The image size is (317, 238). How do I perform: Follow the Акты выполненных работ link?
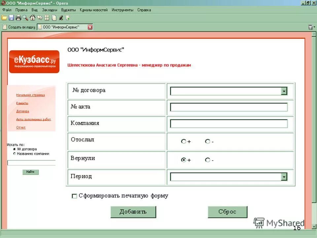33,119
